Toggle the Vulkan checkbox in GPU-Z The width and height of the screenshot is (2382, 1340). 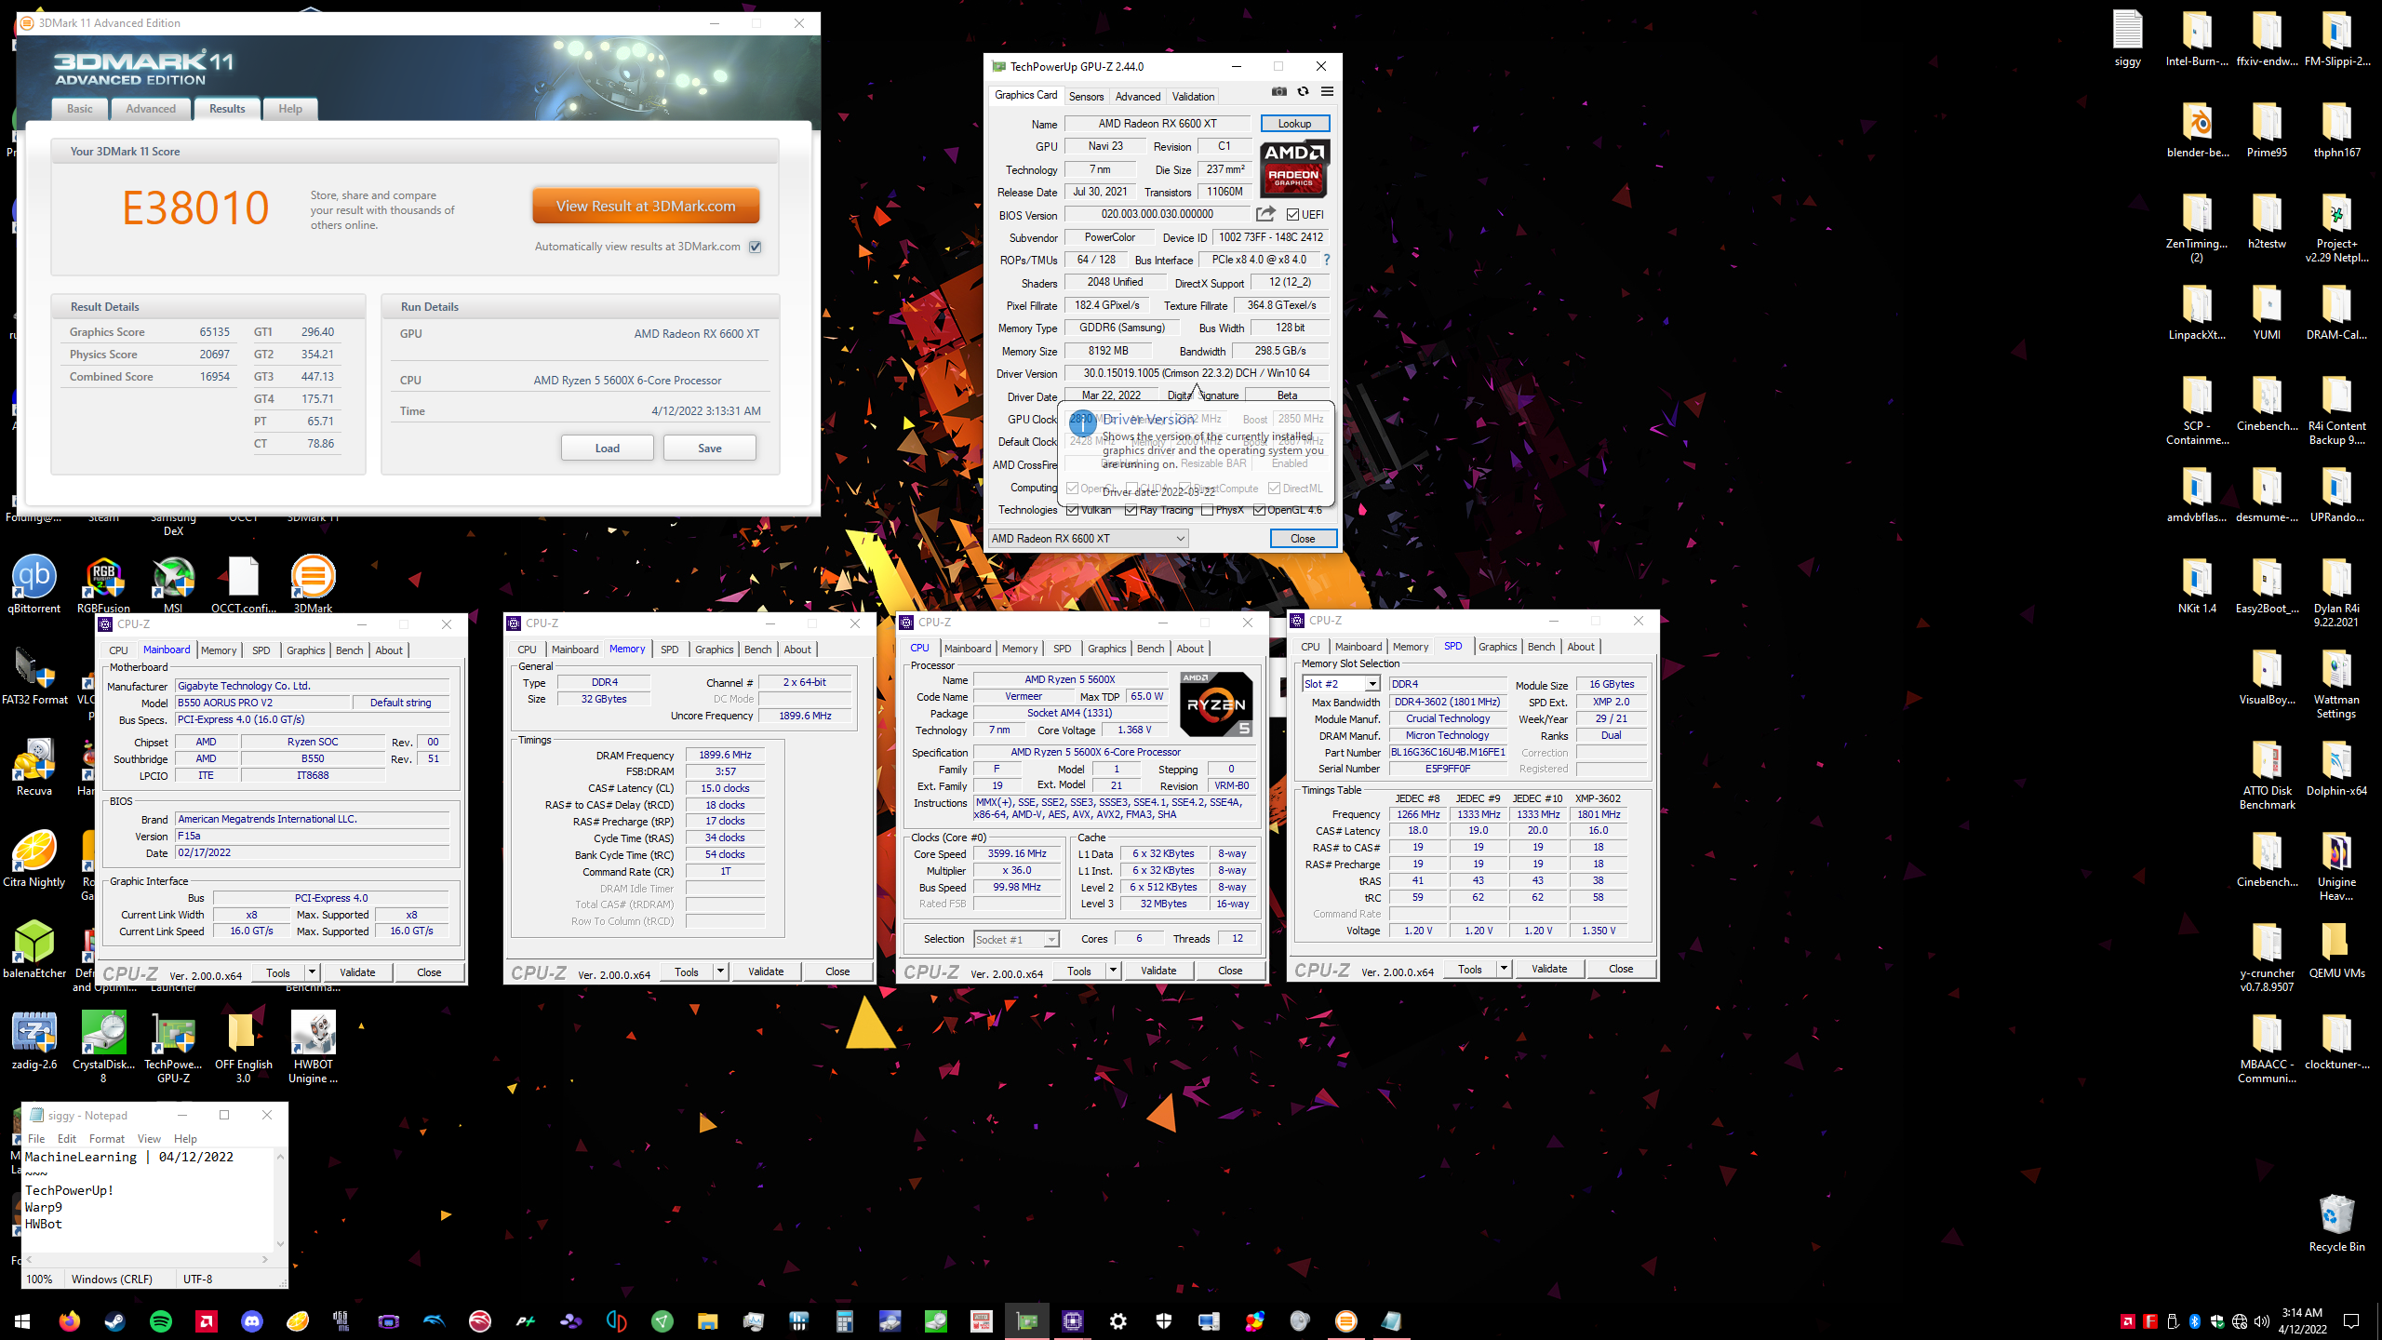(x=1073, y=510)
